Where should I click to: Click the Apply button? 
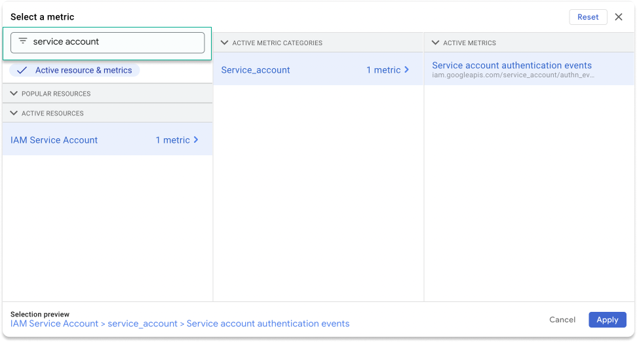(x=607, y=320)
